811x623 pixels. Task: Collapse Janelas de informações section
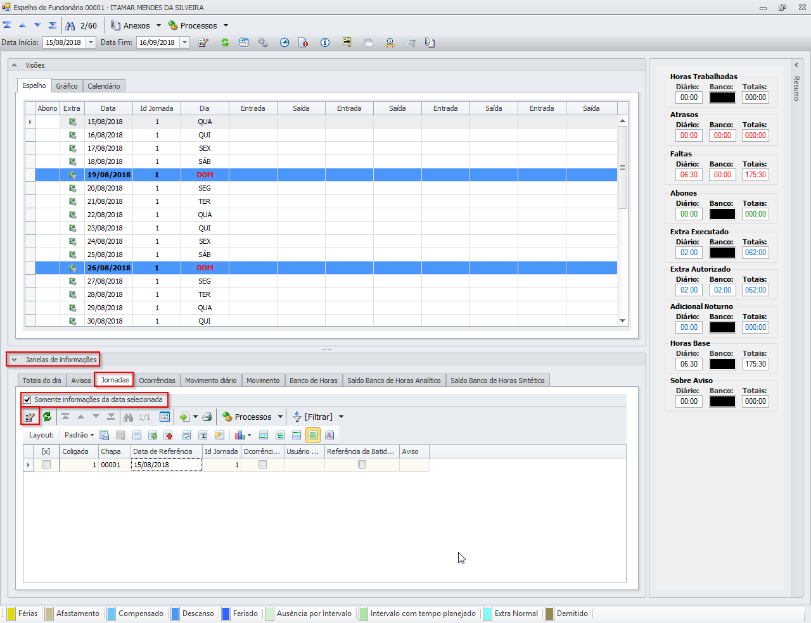pyautogui.click(x=15, y=360)
